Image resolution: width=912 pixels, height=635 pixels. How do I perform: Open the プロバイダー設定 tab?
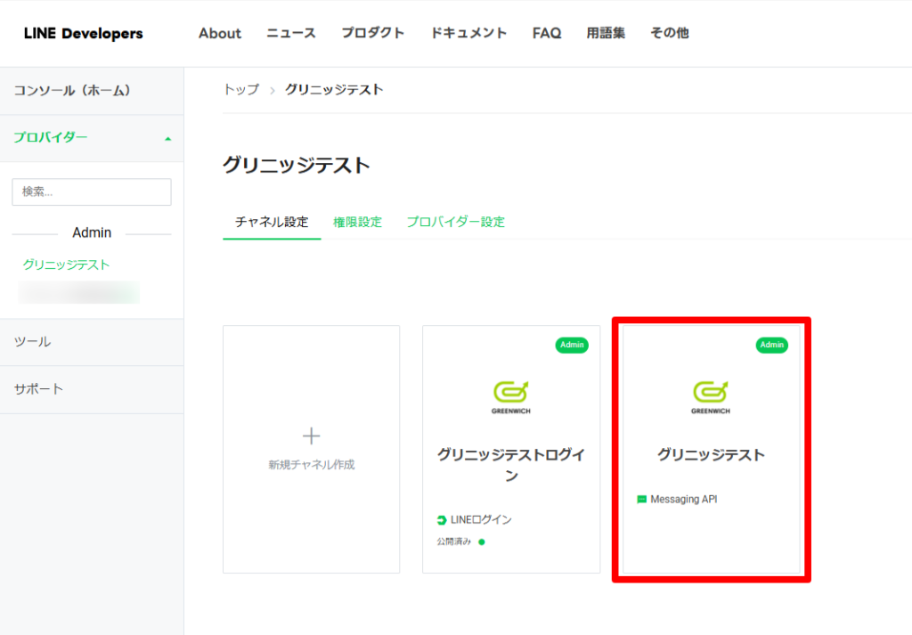[x=455, y=222]
